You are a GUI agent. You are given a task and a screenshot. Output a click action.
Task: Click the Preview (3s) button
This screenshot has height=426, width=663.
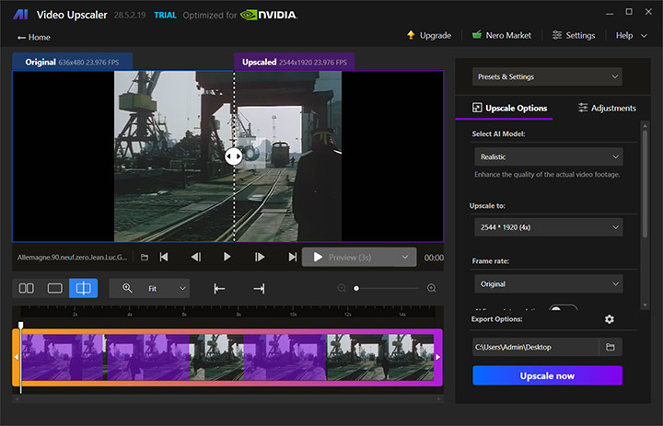point(348,258)
